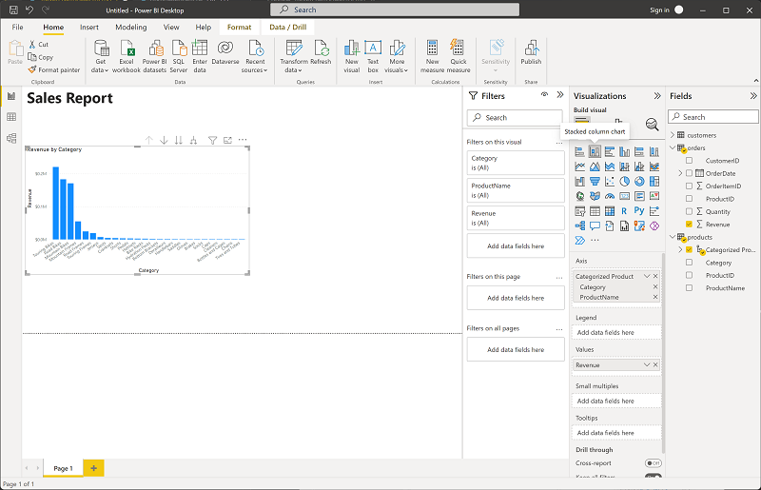Open Revenue value dropdown arrow
The image size is (761, 490).
647,364
